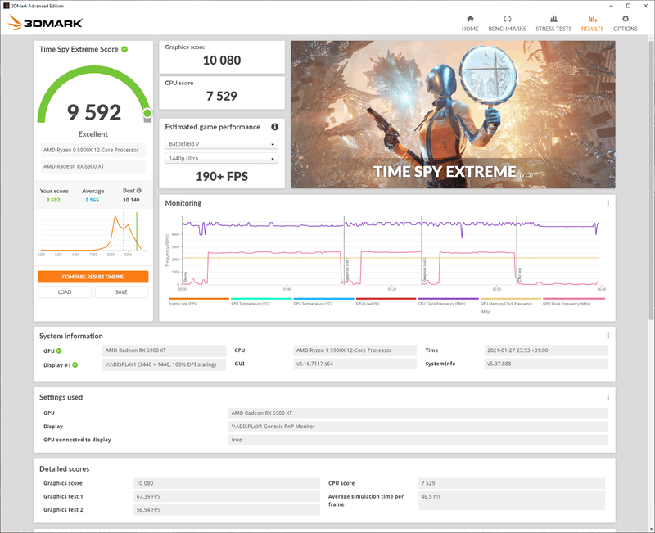
Task: Click the Display #1 3440 × 1440 field
Action: tap(165, 364)
